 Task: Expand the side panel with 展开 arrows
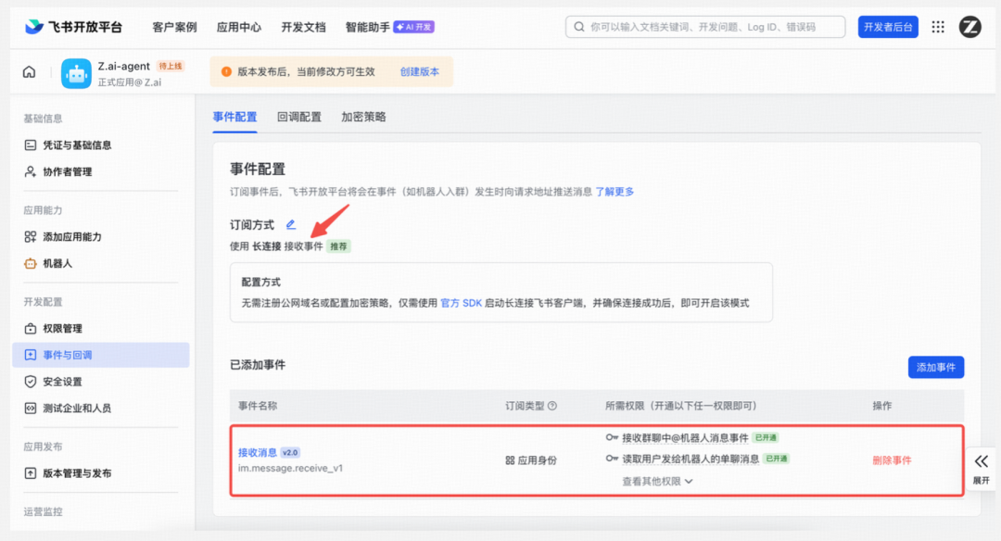pyautogui.click(x=981, y=467)
